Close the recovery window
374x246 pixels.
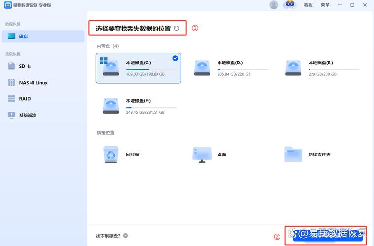(365, 5)
